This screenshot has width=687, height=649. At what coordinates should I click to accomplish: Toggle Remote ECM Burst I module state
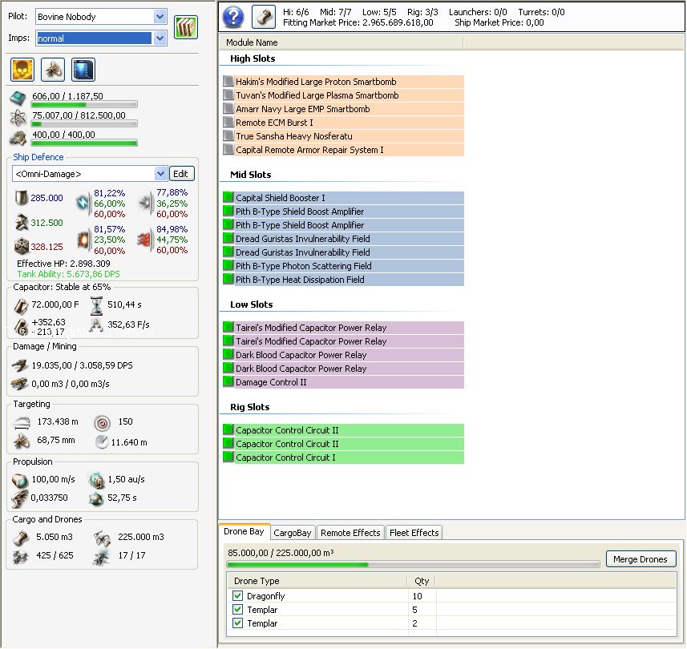(228, 122)
